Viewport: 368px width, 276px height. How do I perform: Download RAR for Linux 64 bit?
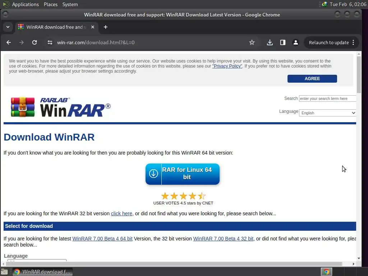(183, 174)
